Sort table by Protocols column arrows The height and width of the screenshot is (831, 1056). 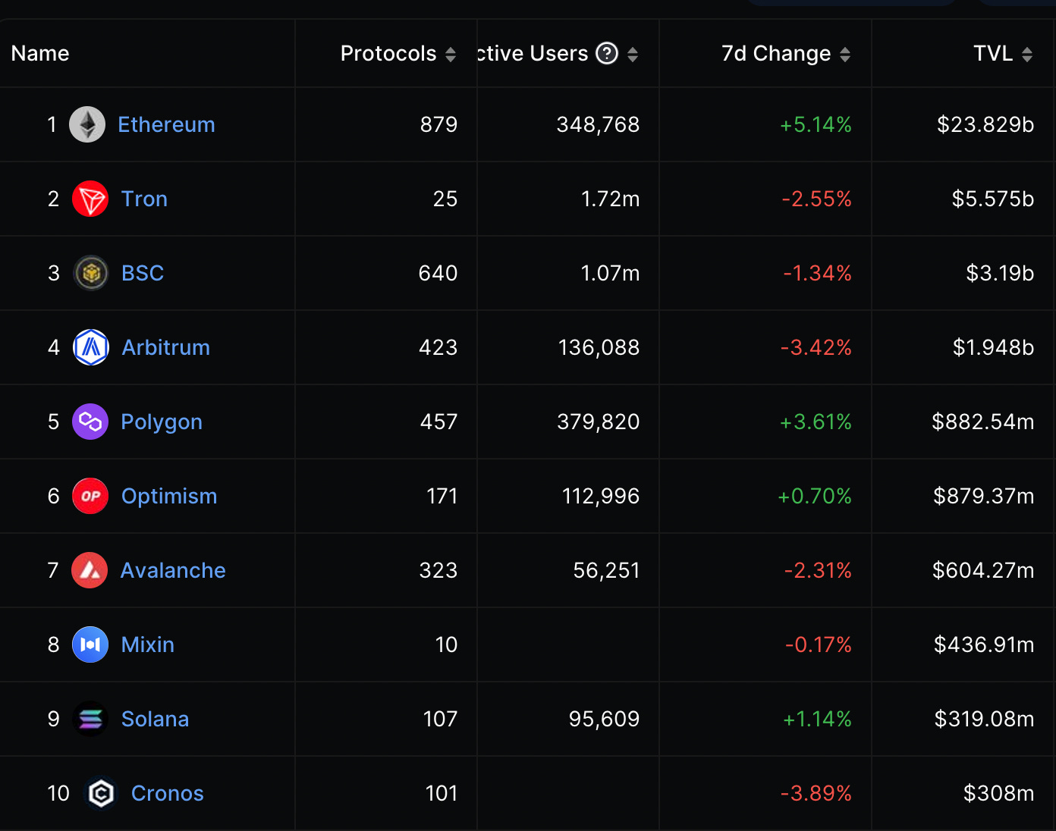pyautogui.click(x=451, y=54)
